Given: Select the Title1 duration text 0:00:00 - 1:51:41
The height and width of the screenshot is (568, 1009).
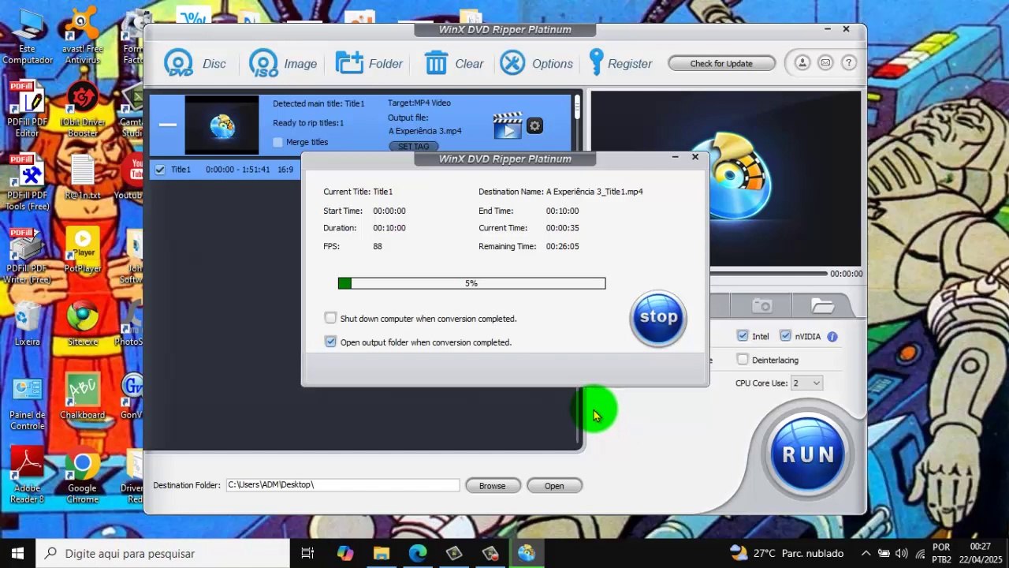Looking at the screenshot, I should (238, 170).
